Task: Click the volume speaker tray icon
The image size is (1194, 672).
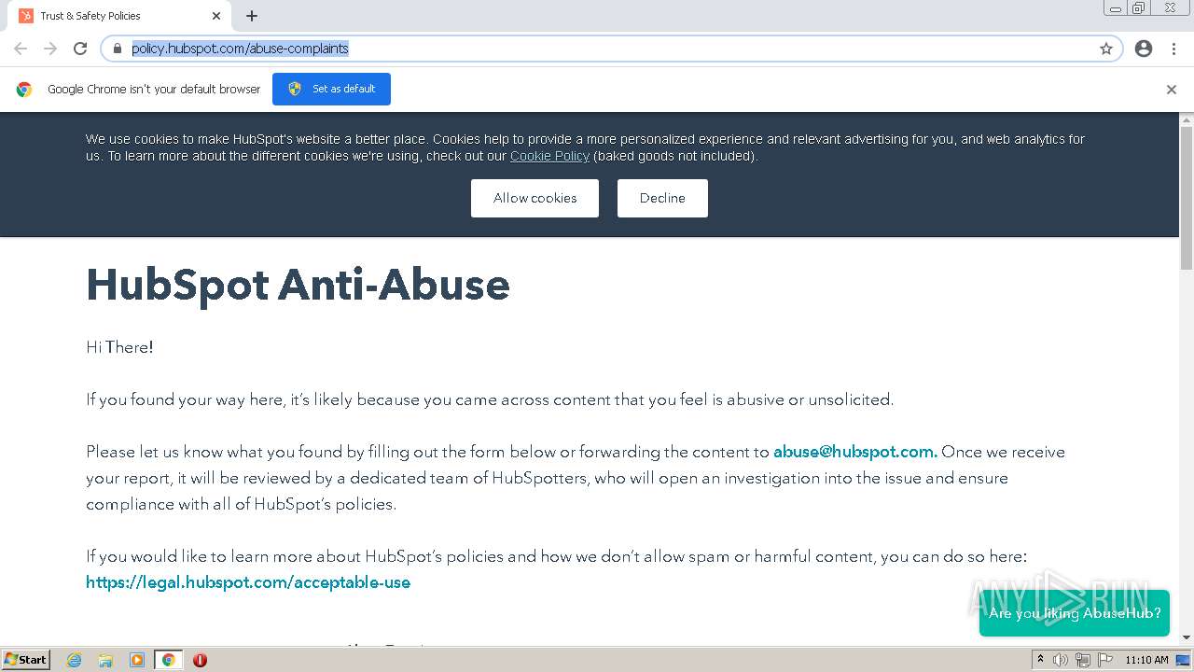Action: click(1060, 660)
